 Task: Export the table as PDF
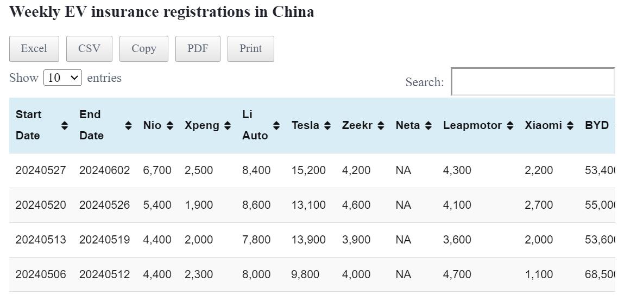coord(198,49)
